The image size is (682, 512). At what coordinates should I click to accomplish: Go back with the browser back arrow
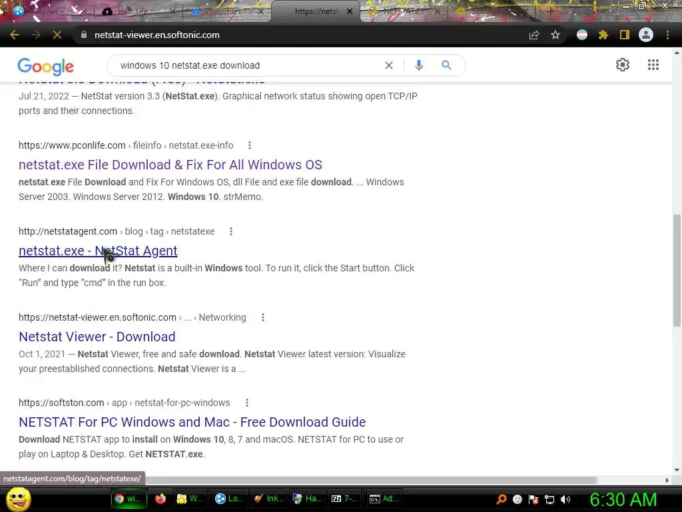[x=15, y=35]
